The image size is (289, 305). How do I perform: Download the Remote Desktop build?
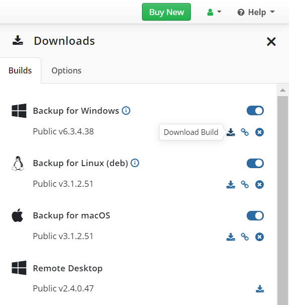point(260,289)
